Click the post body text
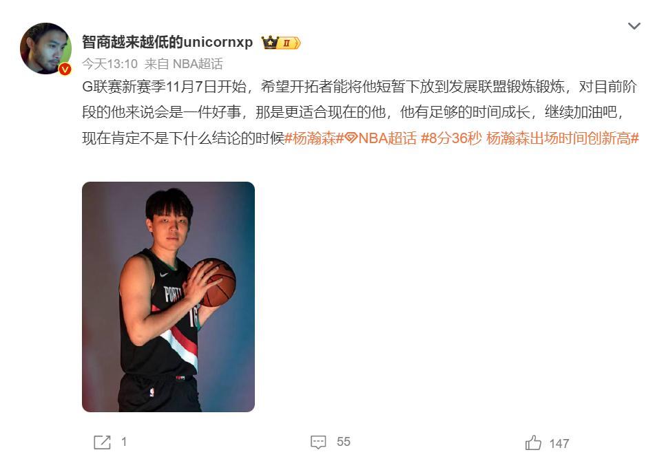Screen dimensions: 655x459 coord(360,113)
